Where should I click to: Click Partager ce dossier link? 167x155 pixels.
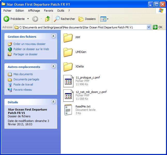coord(25,54)
